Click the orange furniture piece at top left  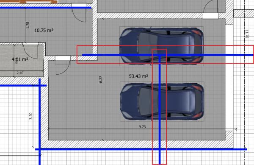(39, 2)
